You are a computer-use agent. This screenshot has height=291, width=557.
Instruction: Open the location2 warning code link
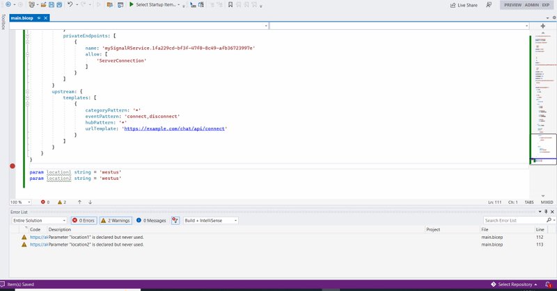click(x=38, y=244)
